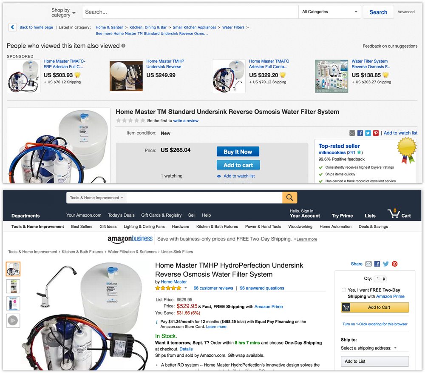This screenshot has height=373, width=425.
Task: Open the All Categories dropdown
Action: point(330,12)
